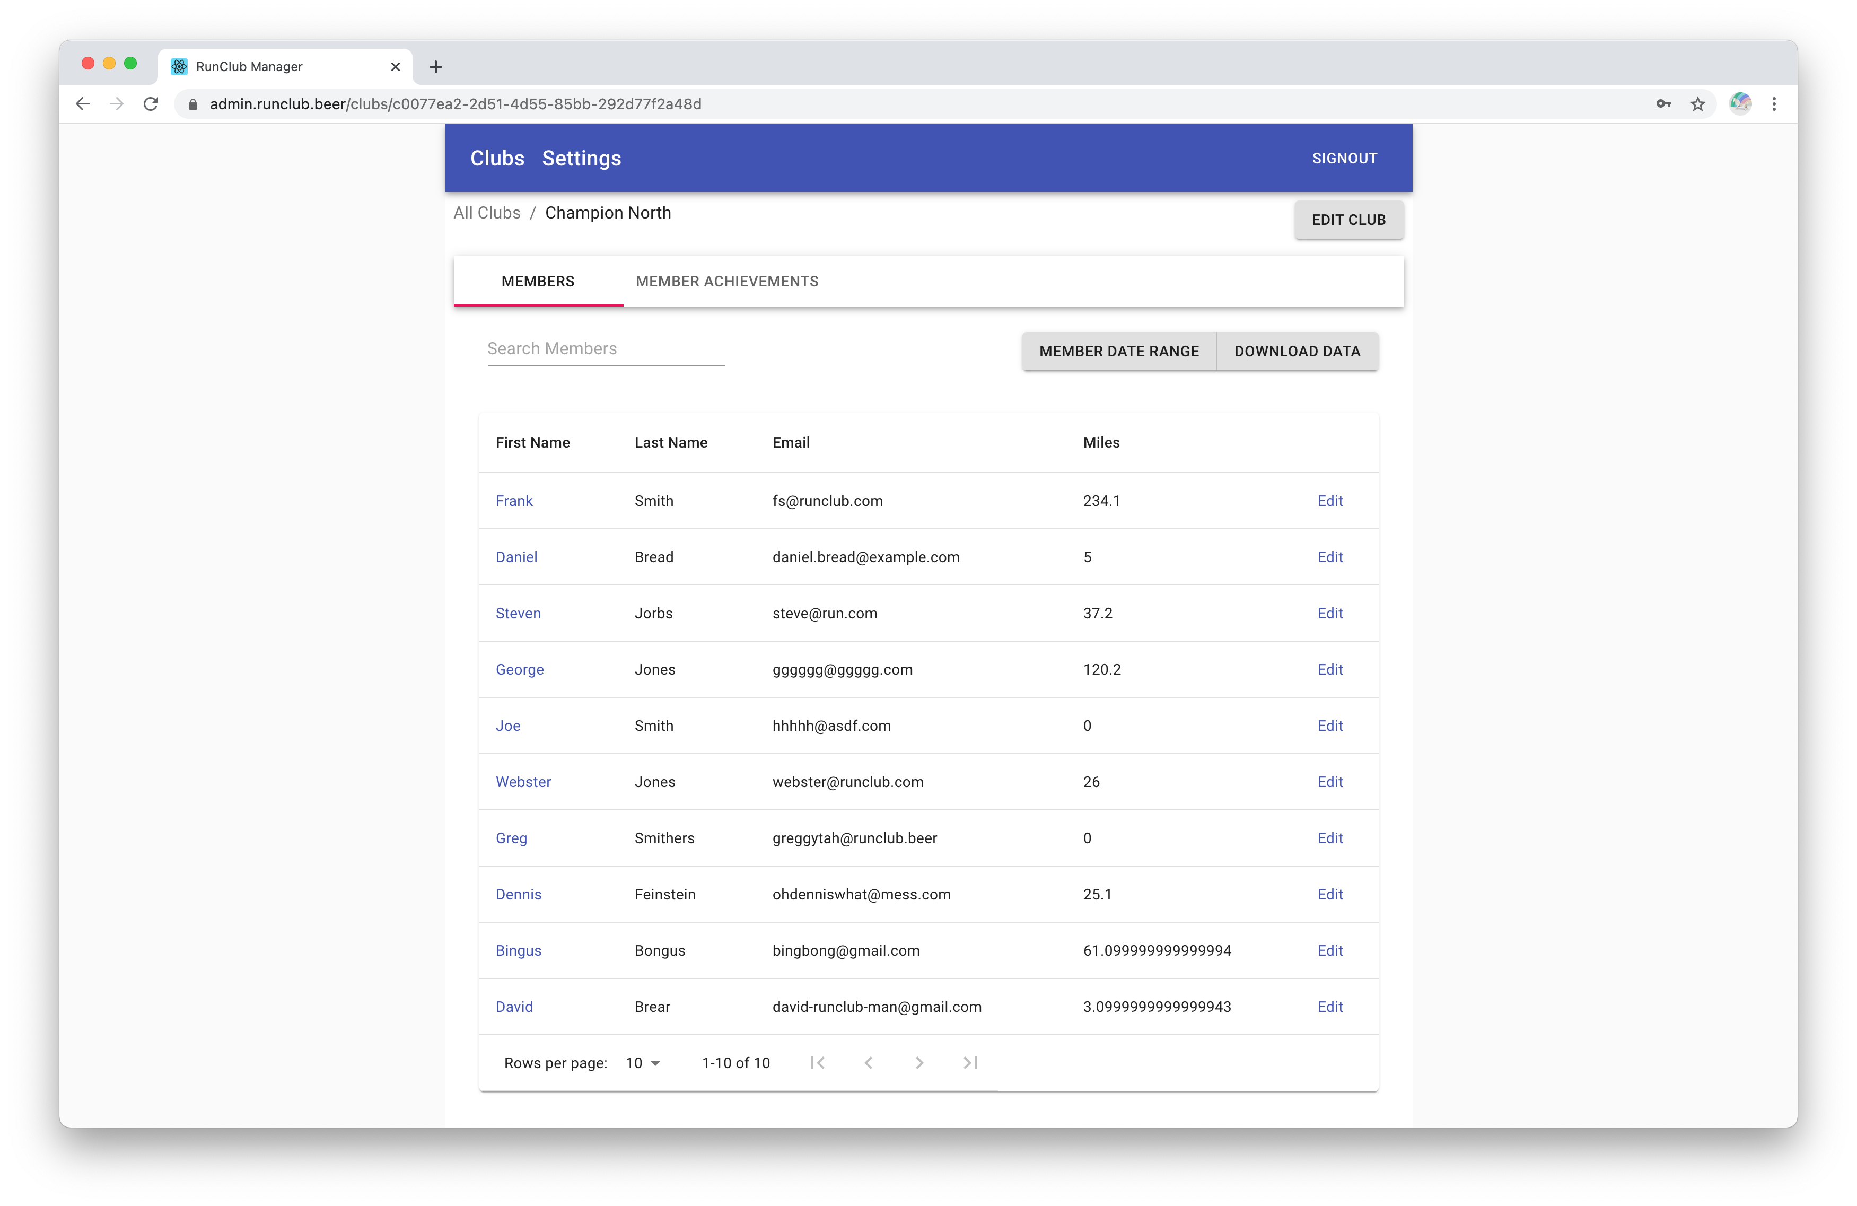This screenshot has width=1857, height=1206.
Task: Click the Member Date Range button
Action: point(1118,351)
